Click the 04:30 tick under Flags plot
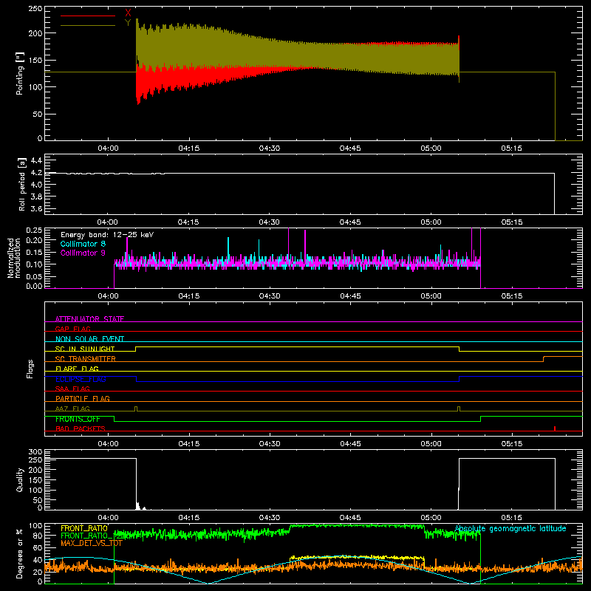Screen dimensions: 591x591 pyautogui.click(x=270, y=444)
